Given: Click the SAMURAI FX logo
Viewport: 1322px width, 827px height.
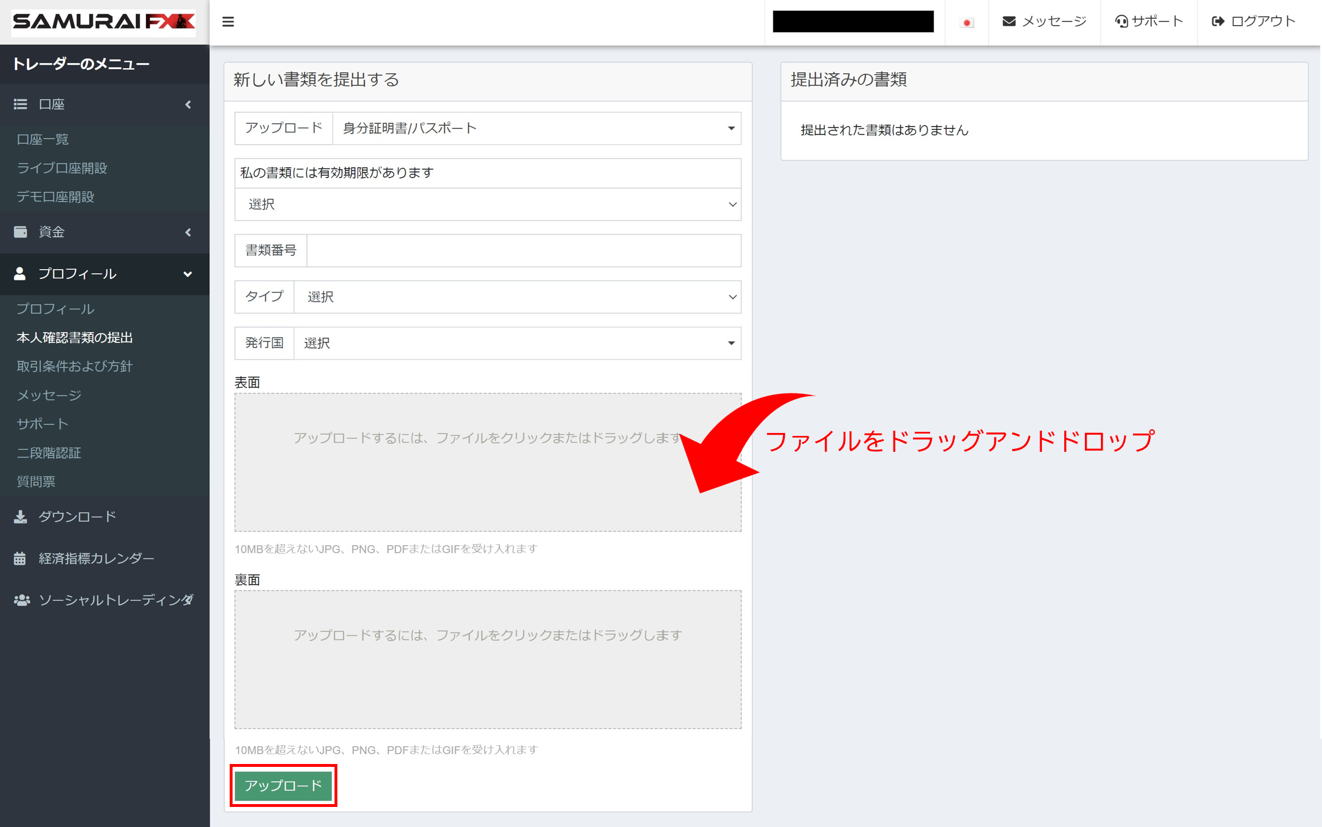Looking at the screenshot, I should [x=104, y=22].
